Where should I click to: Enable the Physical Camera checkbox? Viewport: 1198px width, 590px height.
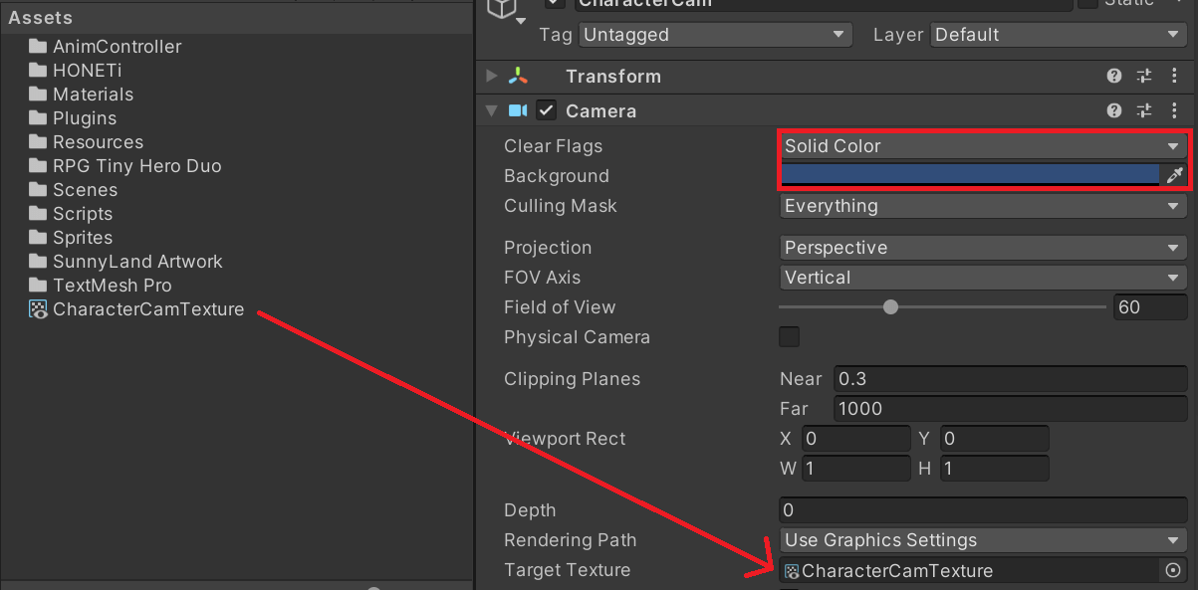point(790,337)
